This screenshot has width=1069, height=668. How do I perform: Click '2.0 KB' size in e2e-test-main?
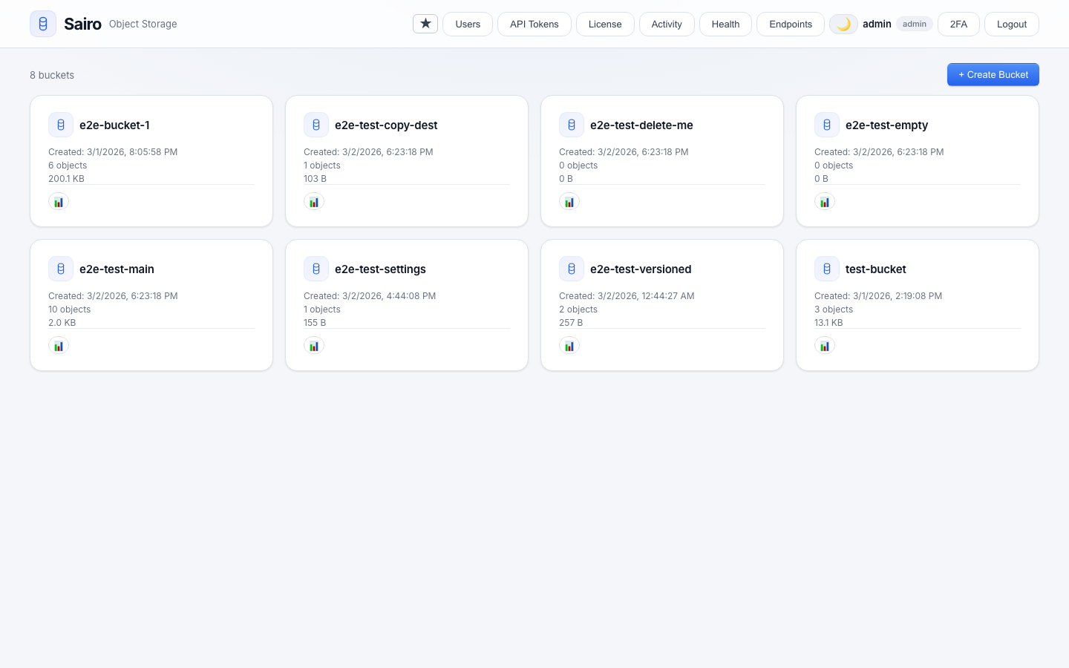click(x=62, y=323)
